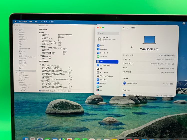
Task: Select Bluetooth icon in System Settings sidebar
Action: [x=98, y=49]
